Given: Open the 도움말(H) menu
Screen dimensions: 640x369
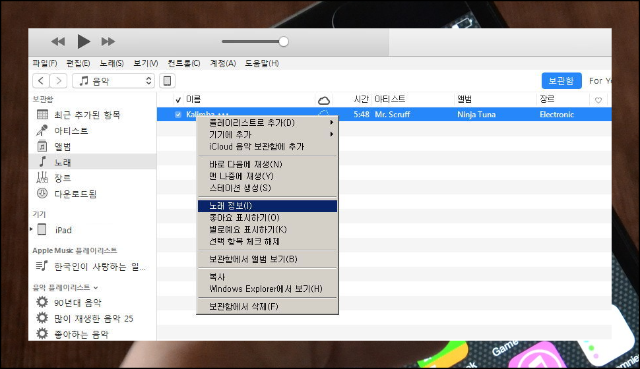Looking at the screenshot, I should coord(262,63).
